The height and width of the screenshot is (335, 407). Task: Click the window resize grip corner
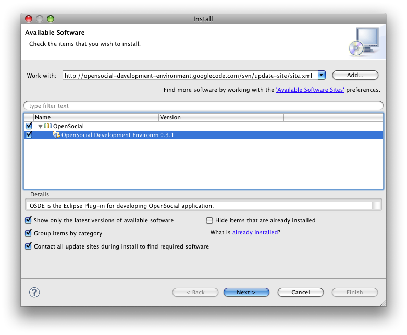383,303
